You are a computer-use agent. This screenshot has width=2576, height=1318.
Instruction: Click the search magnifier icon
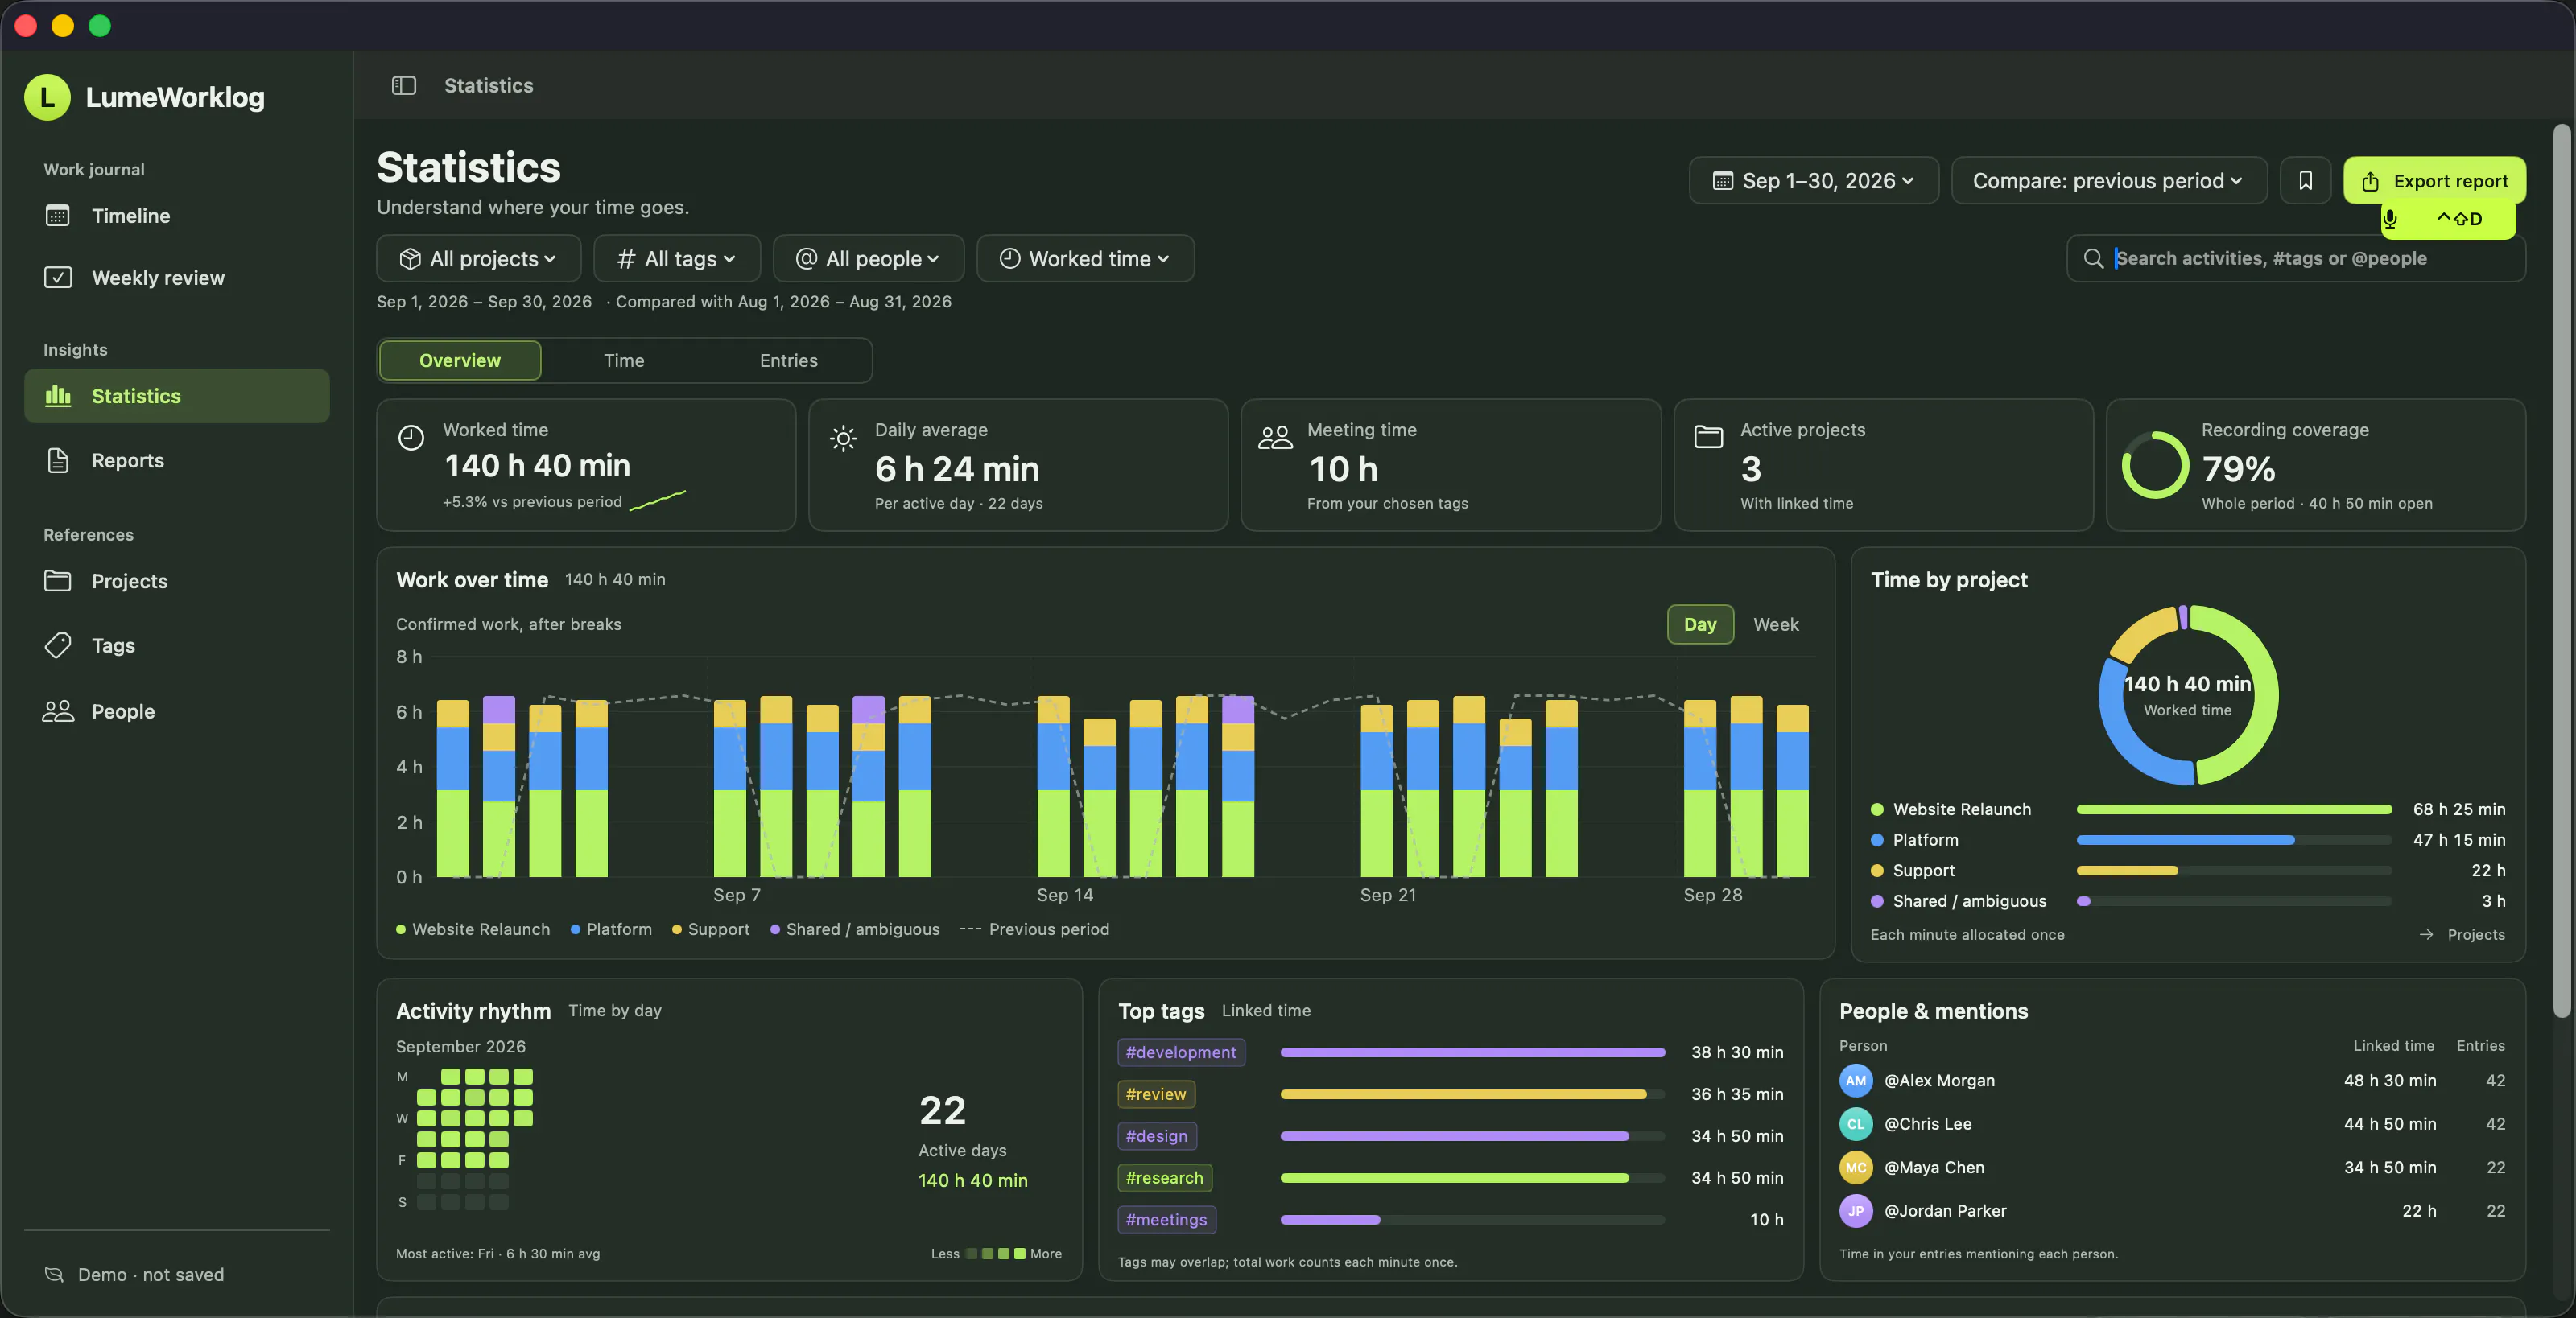click(x=2093, y=259)
